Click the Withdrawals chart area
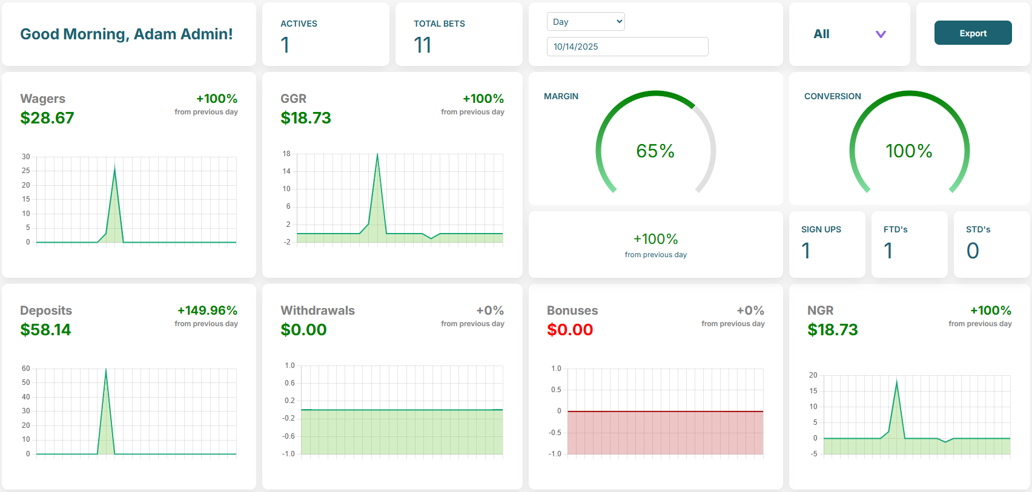This screenshot has width=1032, height=492. [402, 432]
